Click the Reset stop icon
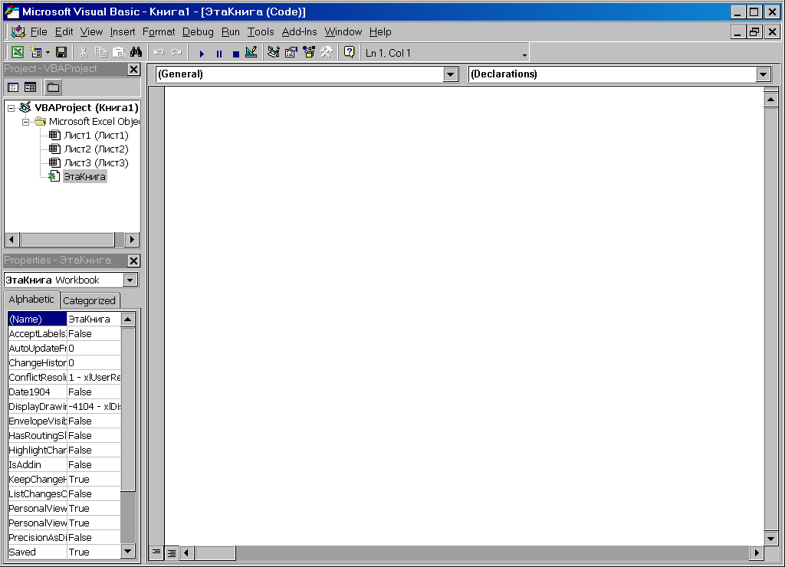Image resolution: width=785 pixels, height=567 pixels. click(x=236, y=53)
